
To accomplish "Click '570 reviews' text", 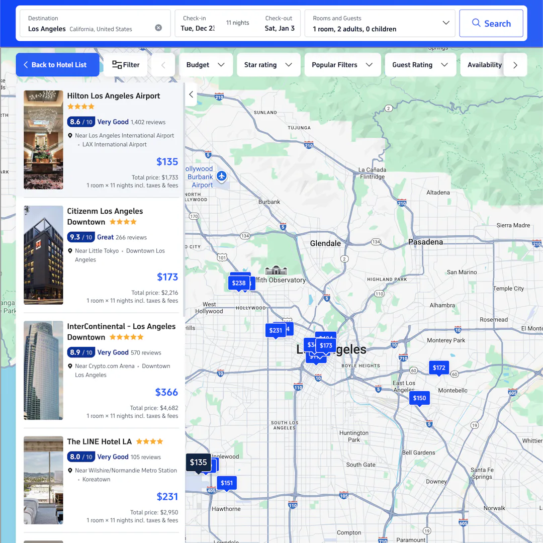I will coord(146,353).
